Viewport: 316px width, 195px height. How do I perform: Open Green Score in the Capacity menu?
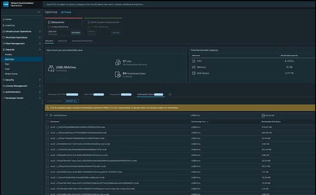pyautogui.click(x=11, y=74)
